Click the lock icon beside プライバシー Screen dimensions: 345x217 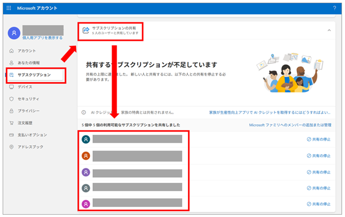click(11, 111)
